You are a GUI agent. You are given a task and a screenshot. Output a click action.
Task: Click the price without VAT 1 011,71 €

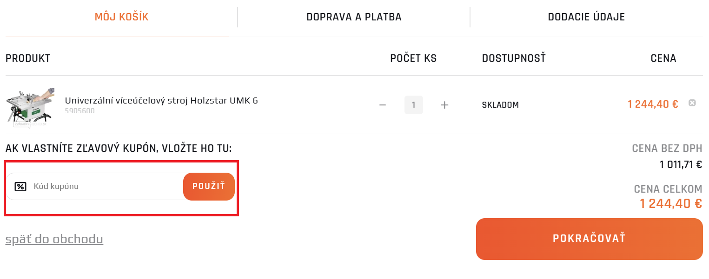click(680, 164)
